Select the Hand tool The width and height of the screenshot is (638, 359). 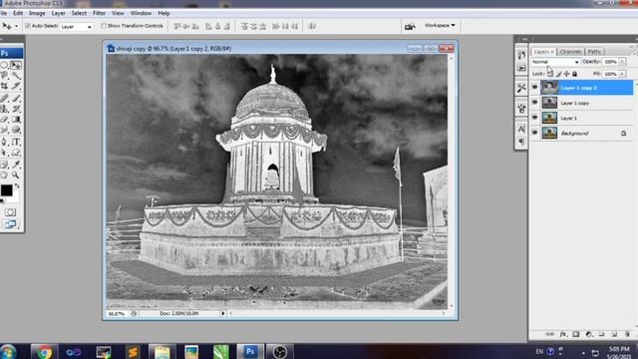4,175
